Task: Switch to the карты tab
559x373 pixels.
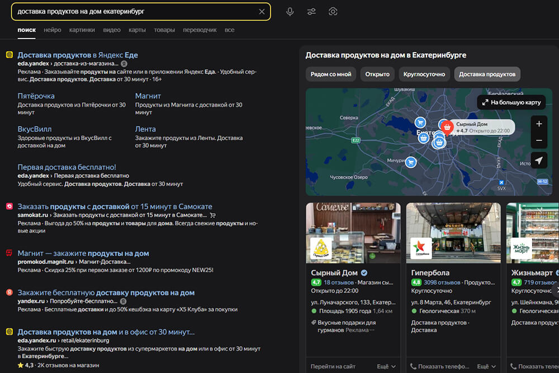Action: [x=137, y=30]
